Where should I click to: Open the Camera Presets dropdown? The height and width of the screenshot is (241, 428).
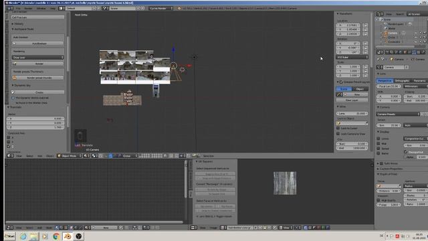point(398,114)
